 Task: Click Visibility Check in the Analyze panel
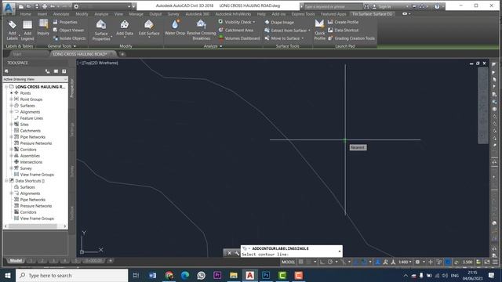pyautogui.click(x=237, y=22)
